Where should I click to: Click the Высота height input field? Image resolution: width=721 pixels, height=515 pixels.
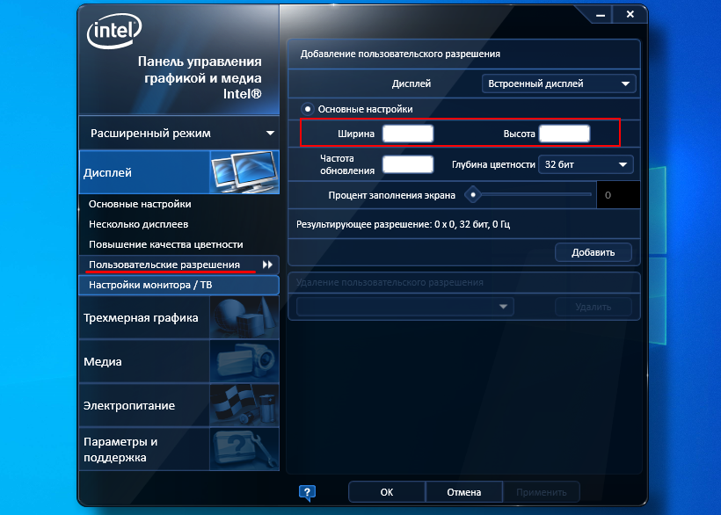pyautogui.click(x=564, y=134)
